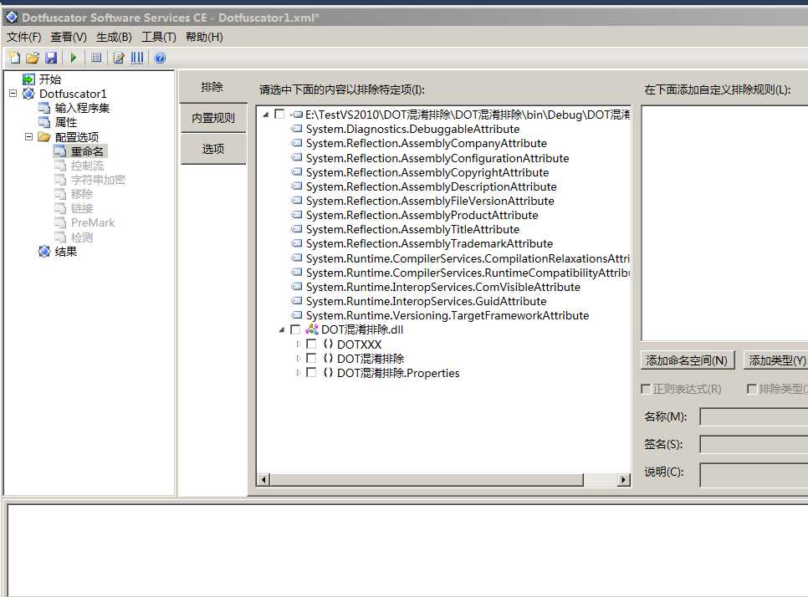The height and width of the screenshot is (597, 808).
Task: Click the 添加类型(Y) button
Action: (x=776, y=360)
